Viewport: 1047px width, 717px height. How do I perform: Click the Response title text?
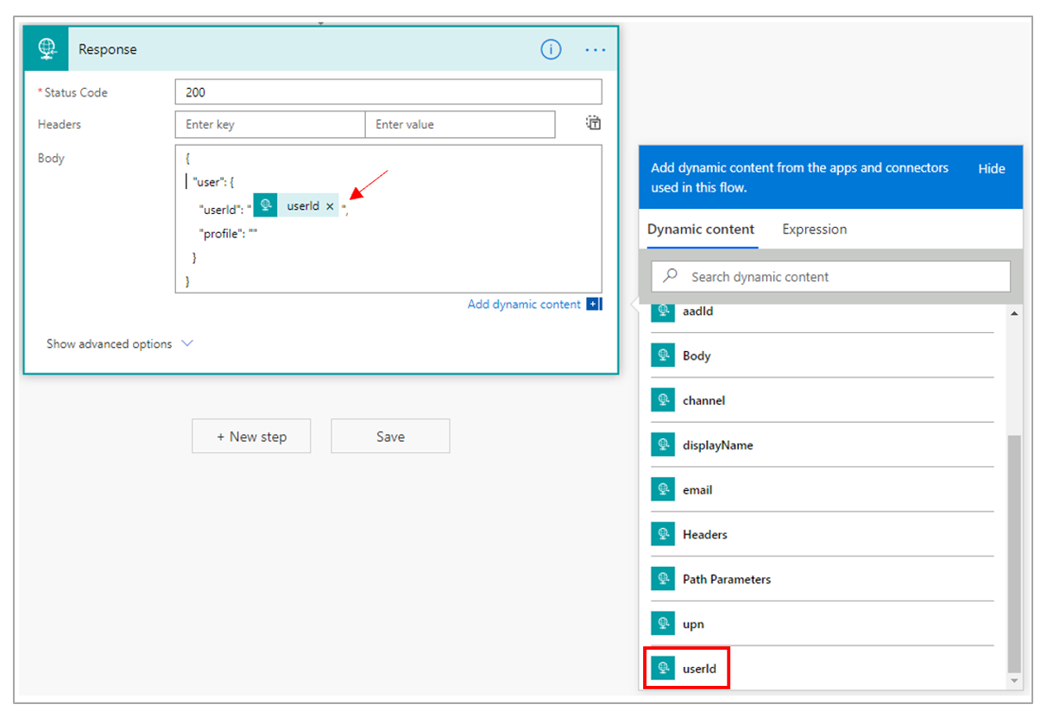click(108, 50)
